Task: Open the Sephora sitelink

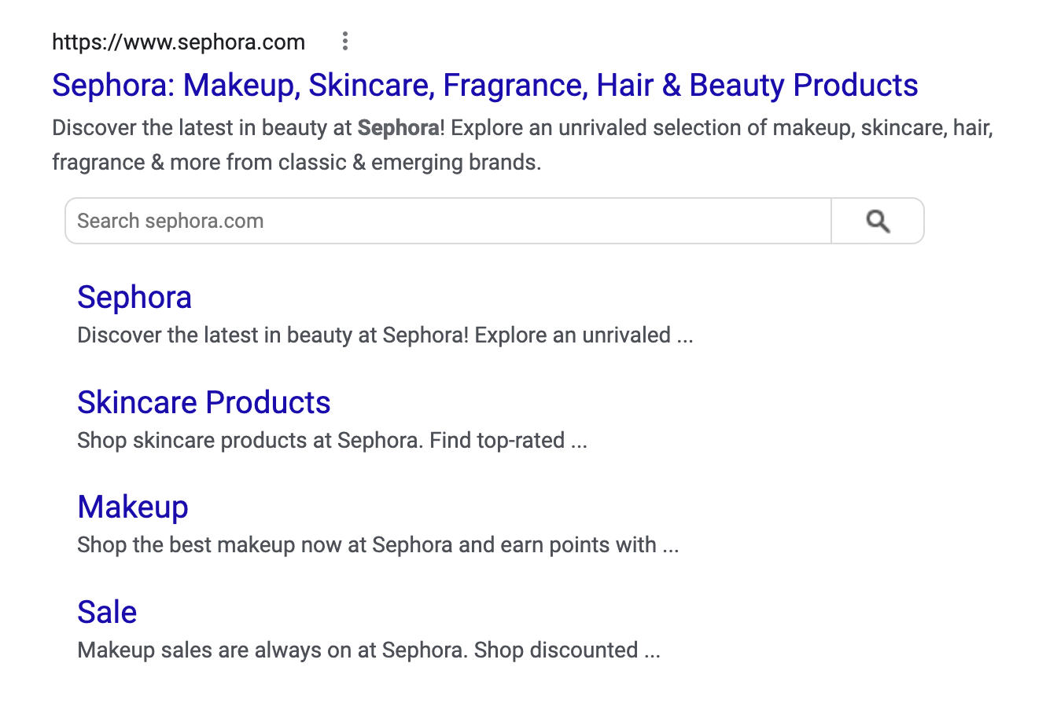Action: coord(134,298)
